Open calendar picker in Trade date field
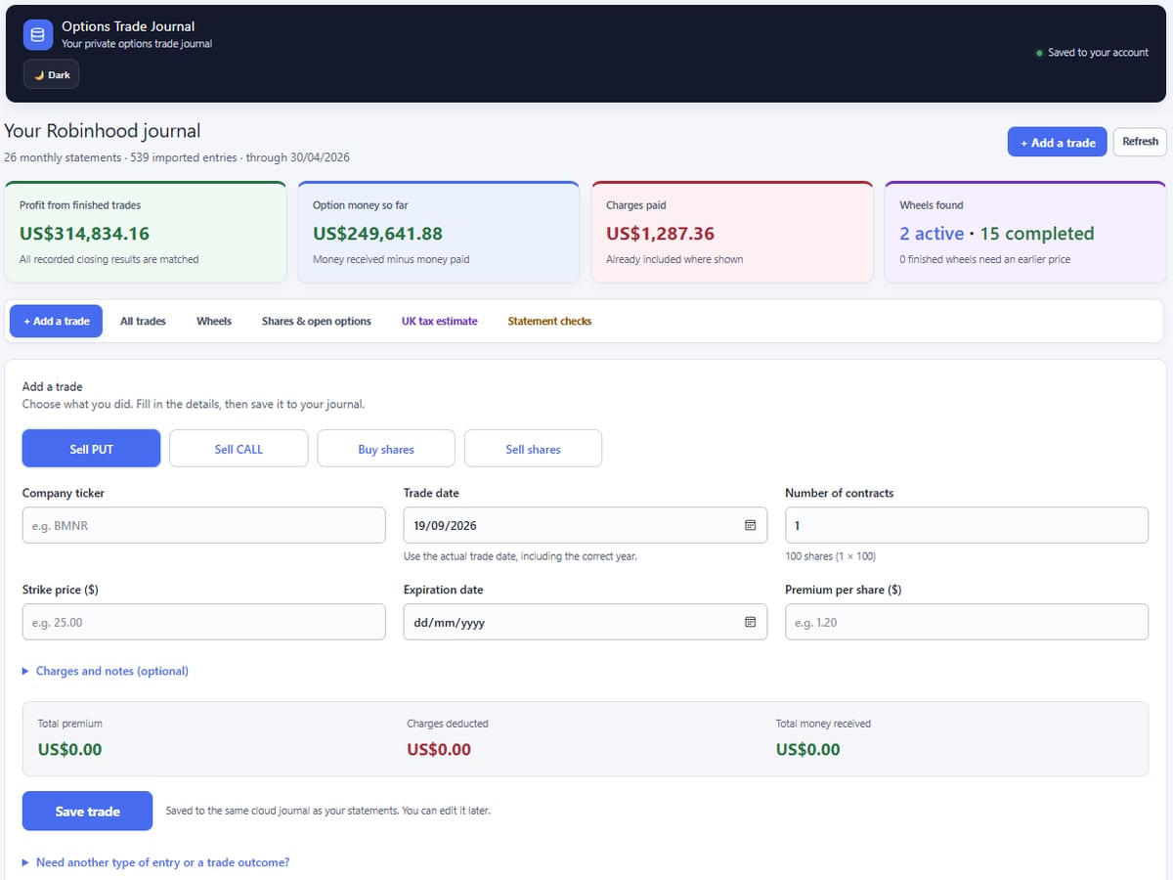Screen dimensions: 1173x880 [x=751, y=525]
